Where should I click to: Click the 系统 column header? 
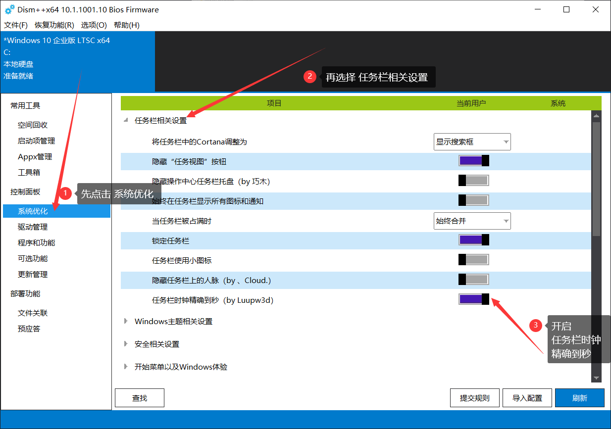(x=558, y=103)
